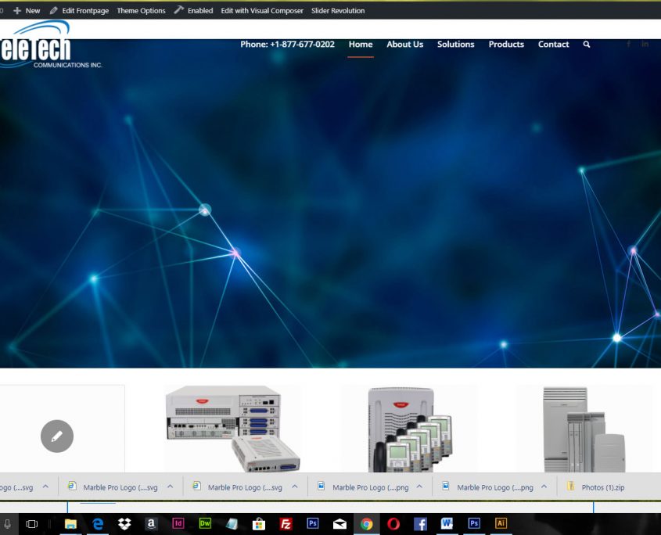Open the Photos (1).zip downloaded file
This screenshot has height=535, width=661.
[x=602, y=487]
